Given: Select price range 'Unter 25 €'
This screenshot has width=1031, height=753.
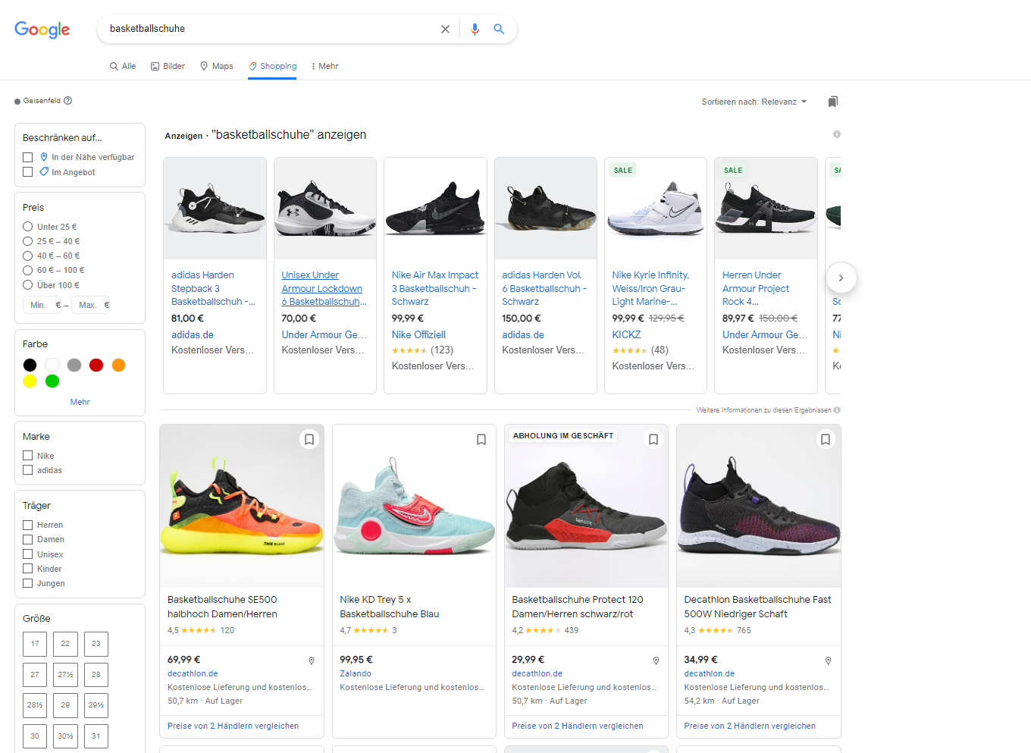Looking at the screenshot, I should tap(28, 227).
